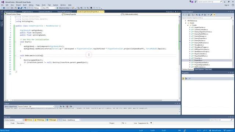Open the AlmostContra.CSharp project scope dropdown
This screenshot has width=235, height=132.
33,14
